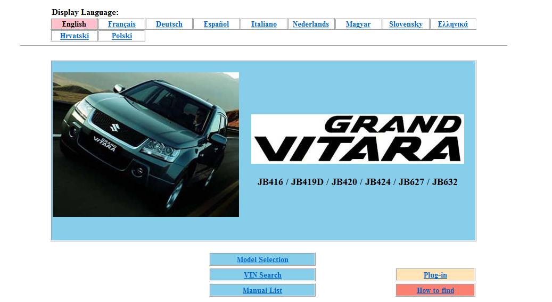Pick Polski language option
The height and width of the screenshot is (302, 552).
pos(122,36)
